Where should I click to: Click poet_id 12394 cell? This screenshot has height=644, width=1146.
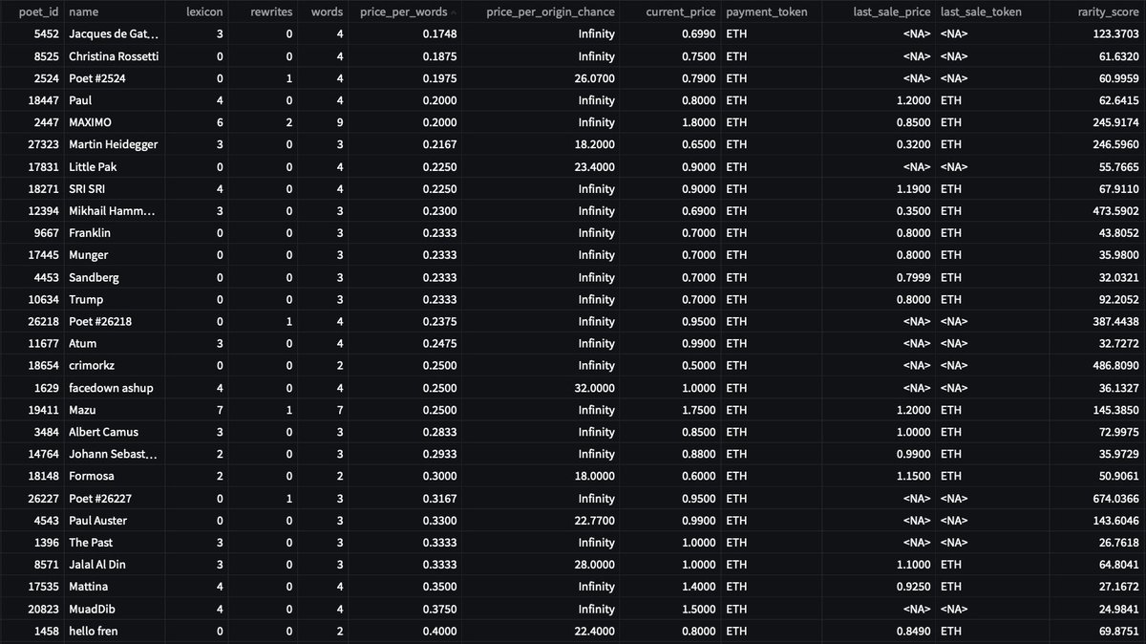click(x=32, y=211)
